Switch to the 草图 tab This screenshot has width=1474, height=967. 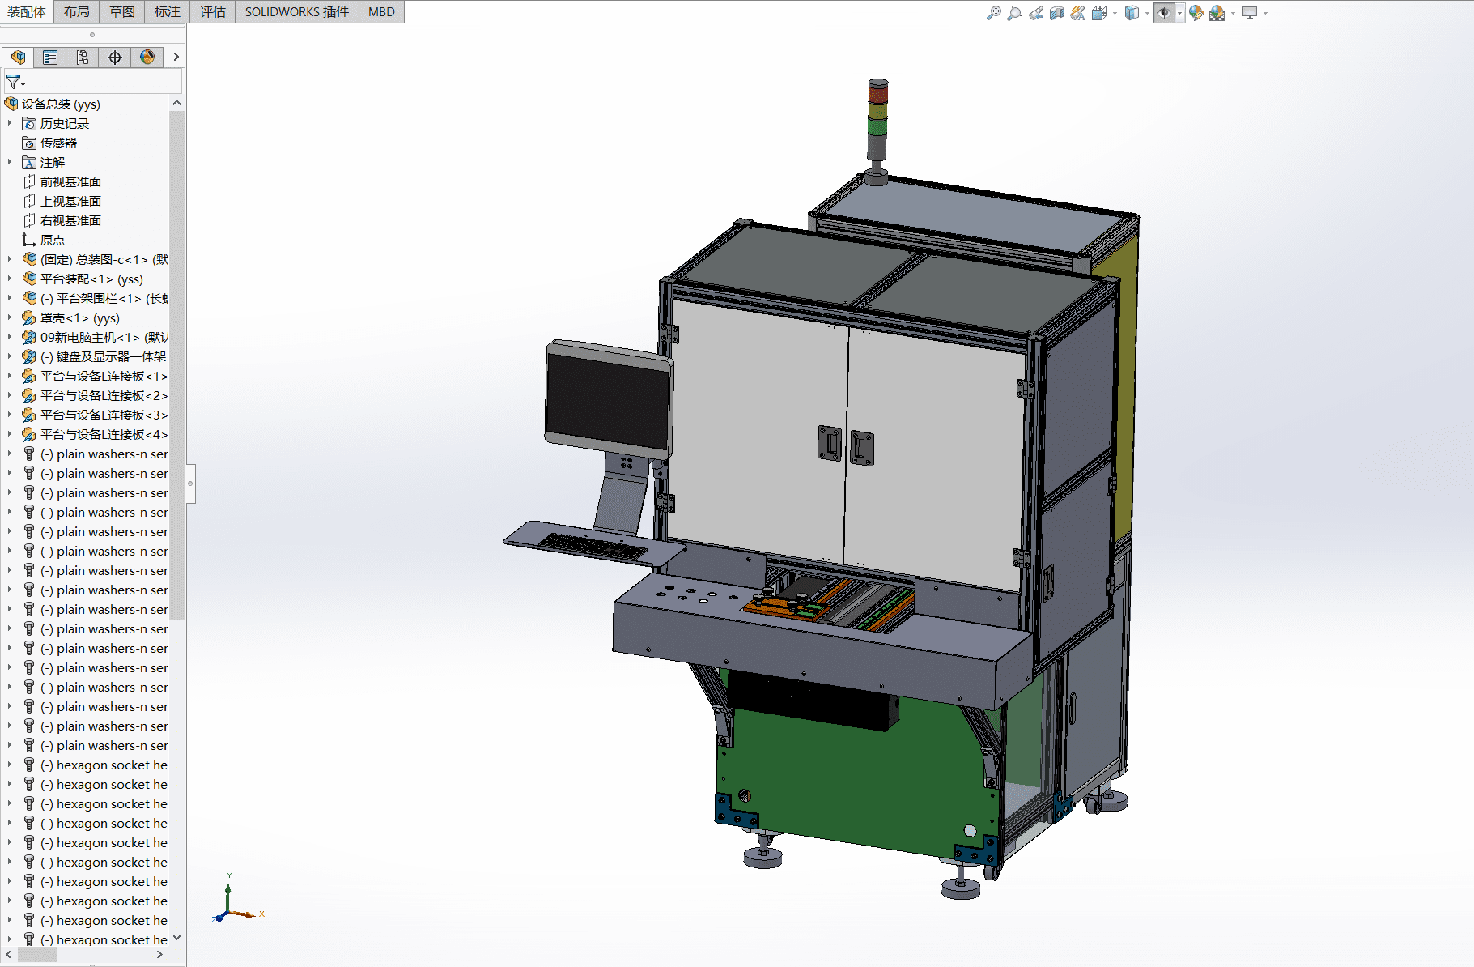point(122,11)
